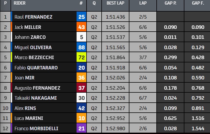Select the dark blue number 20 badge
This screenshot has height=134, width=210.
click(x=81, y=68)
